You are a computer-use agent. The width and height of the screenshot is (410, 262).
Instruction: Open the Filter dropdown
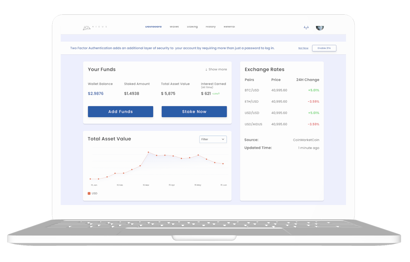(x=213, y=139)
